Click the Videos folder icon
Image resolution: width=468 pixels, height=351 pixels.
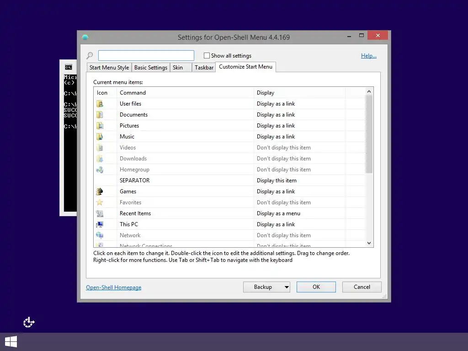click(x=100, y=148)
